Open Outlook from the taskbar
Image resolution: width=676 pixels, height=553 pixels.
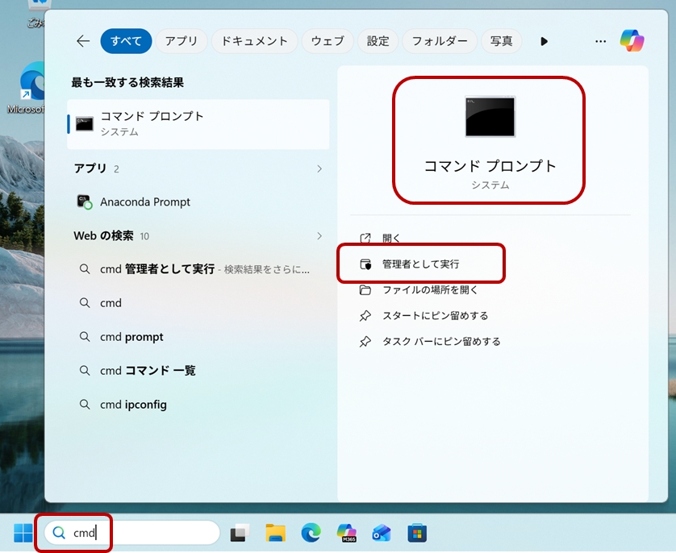pyautogui.click(x=382, y=533)
